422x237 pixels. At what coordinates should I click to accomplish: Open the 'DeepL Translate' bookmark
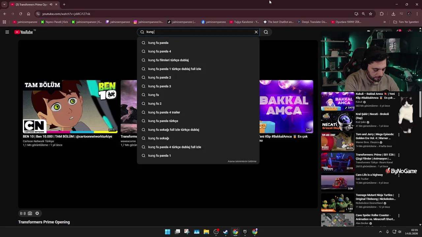coord(312,22)
